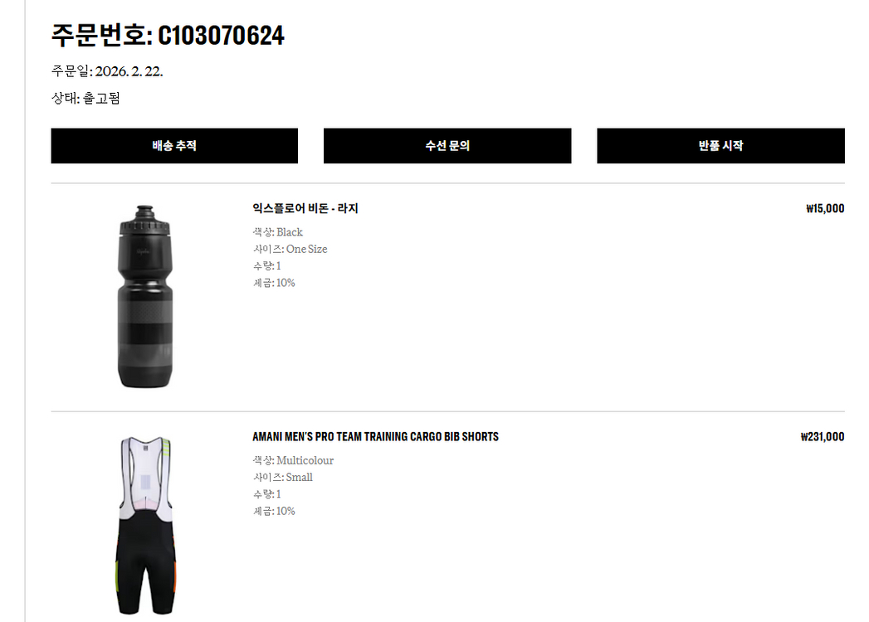Click the bottle's 수량: 1 line
This screenshot has width=869, height=622.
266,266
